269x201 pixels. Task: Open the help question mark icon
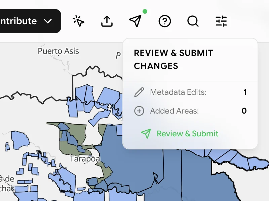(164, 21)
